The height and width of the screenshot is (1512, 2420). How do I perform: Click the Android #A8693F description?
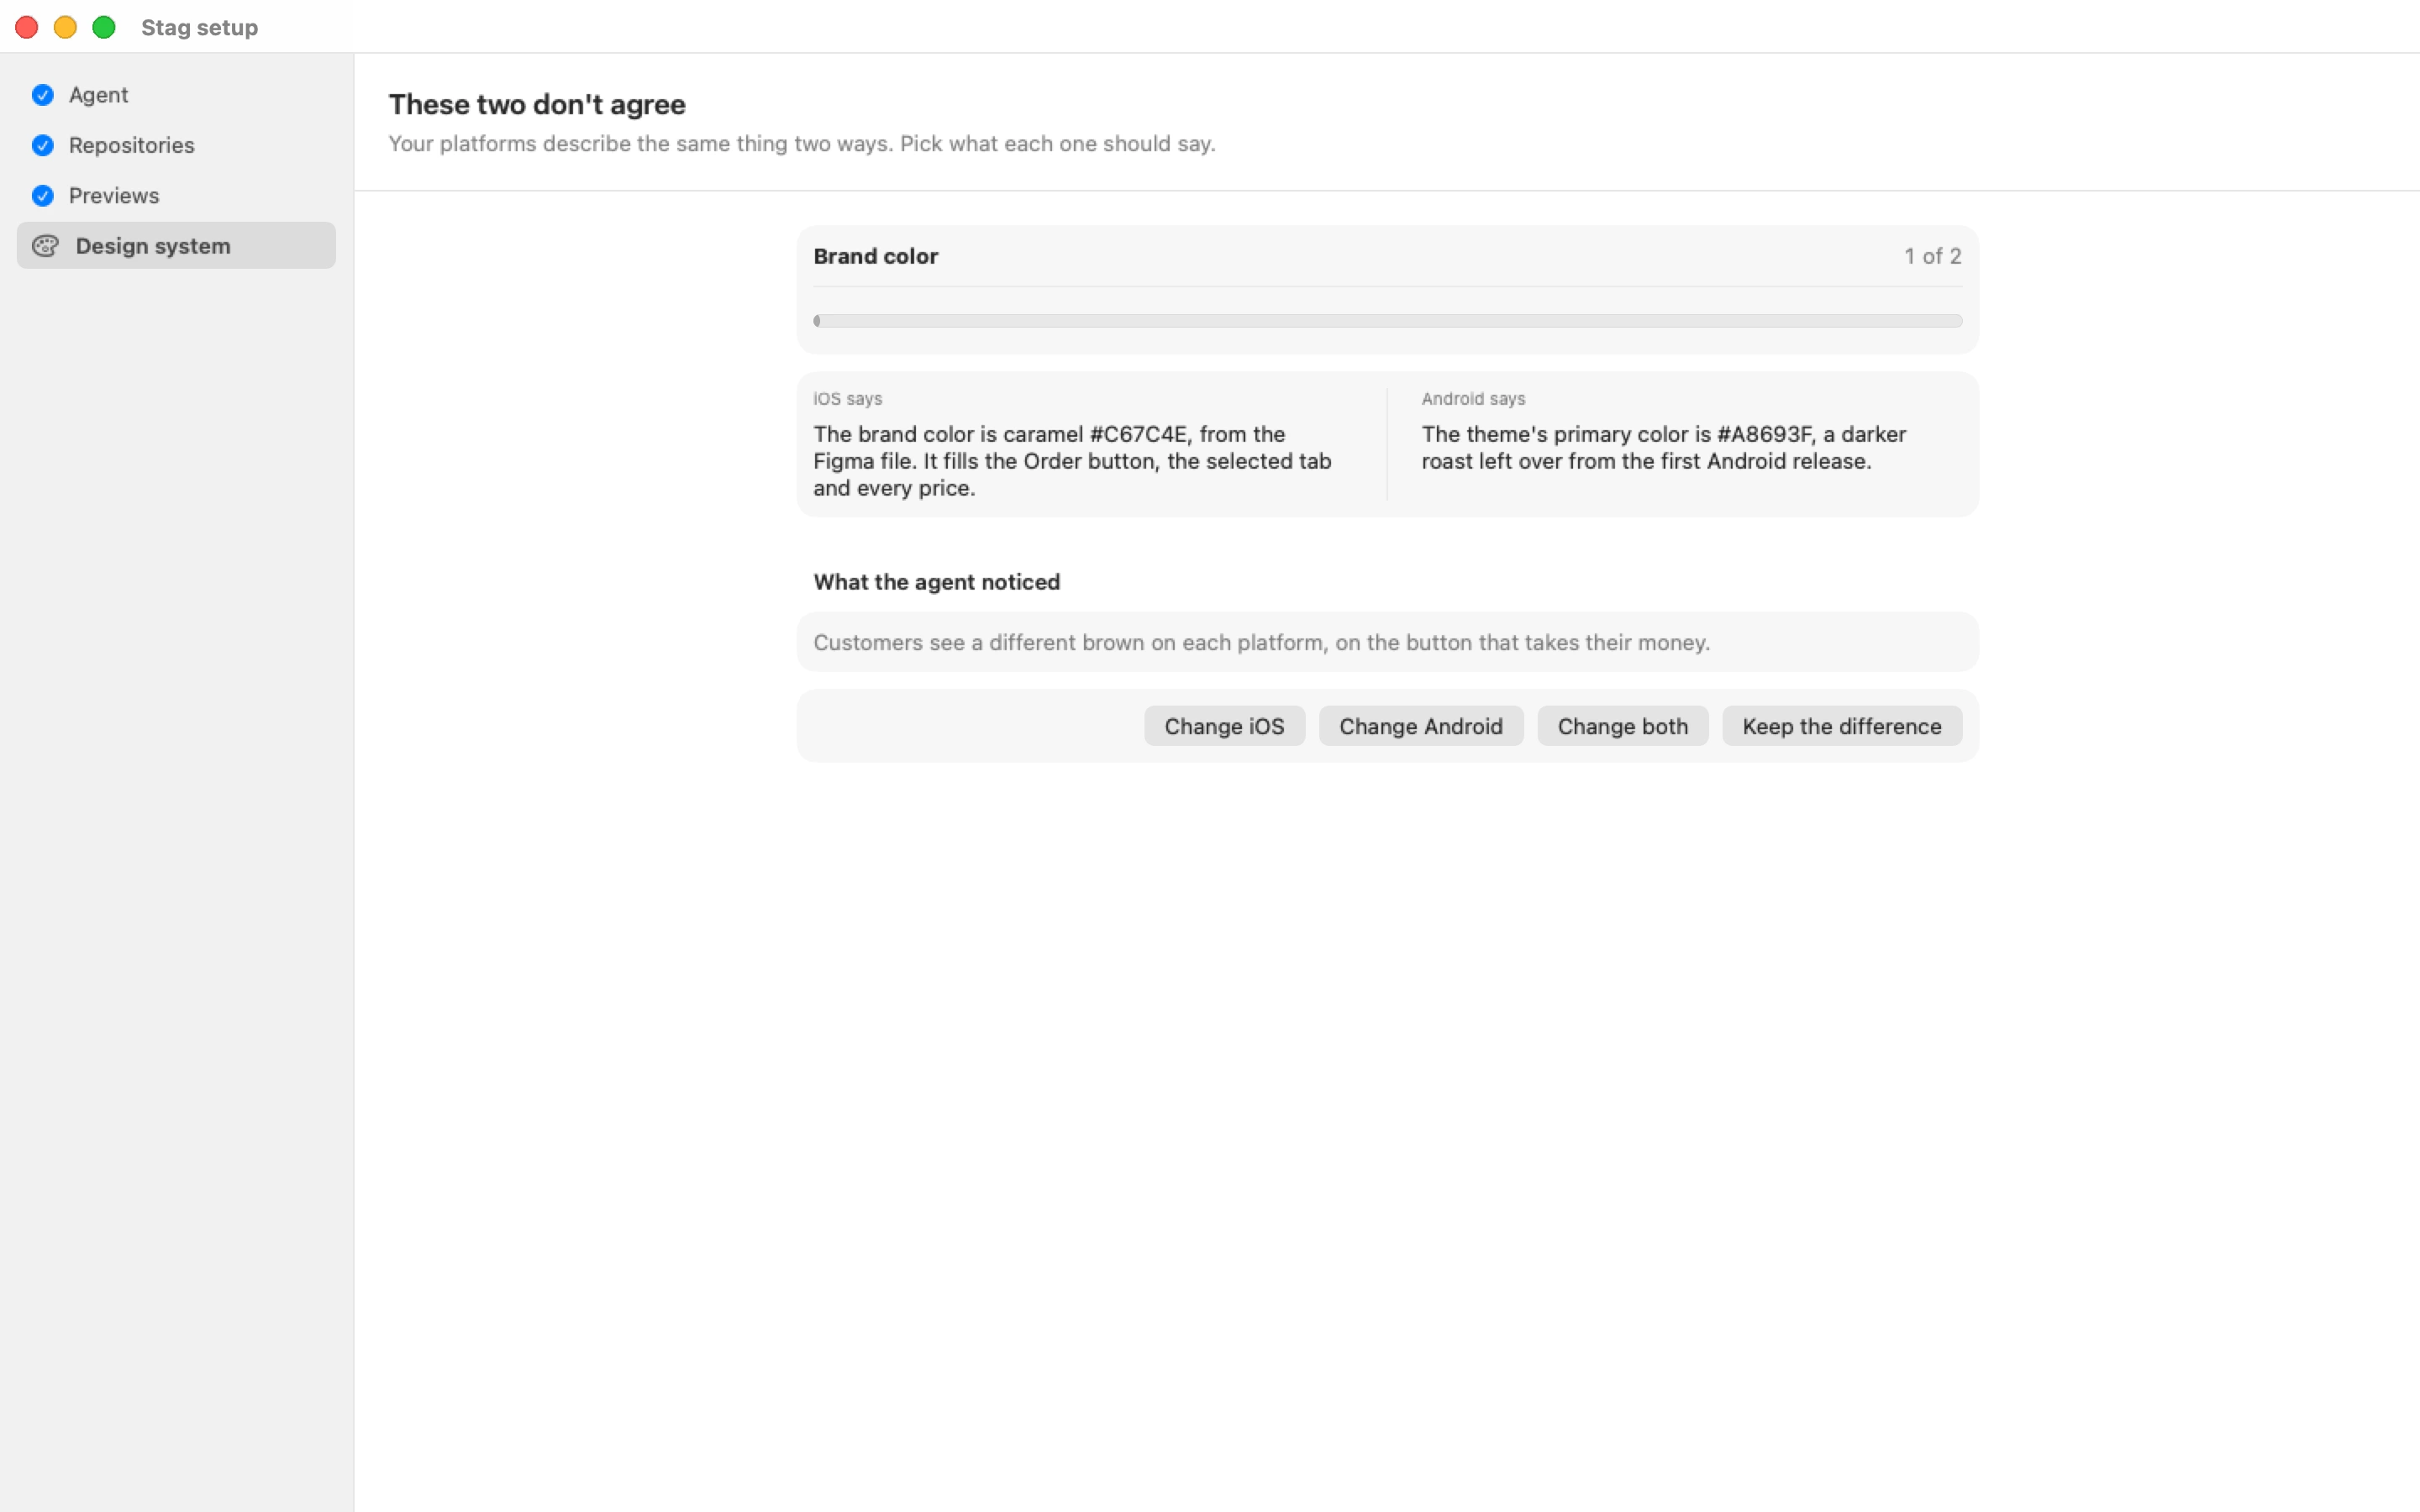coord(1663,448)
